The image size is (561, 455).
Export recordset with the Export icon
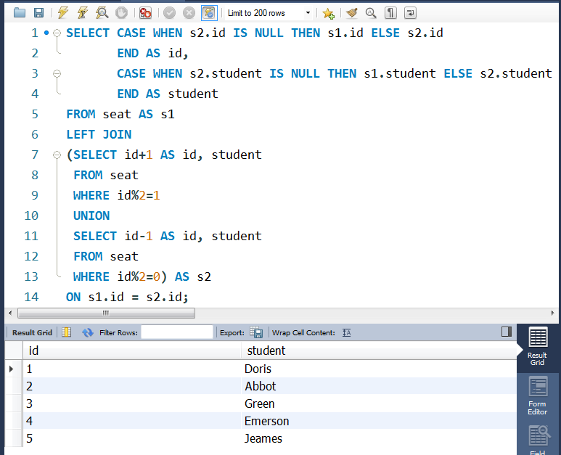click(256, 332)
